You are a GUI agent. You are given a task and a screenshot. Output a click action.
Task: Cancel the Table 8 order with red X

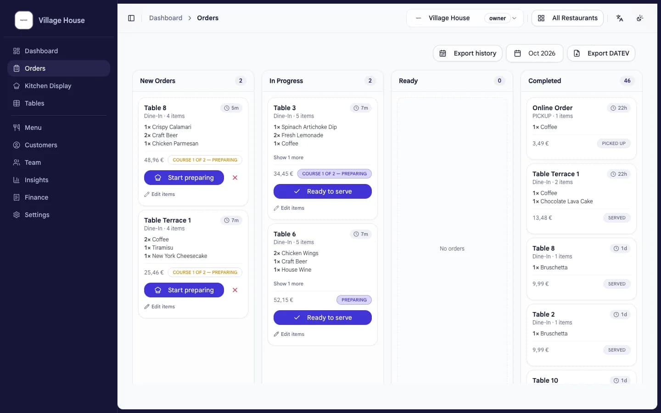pos(235,178)
